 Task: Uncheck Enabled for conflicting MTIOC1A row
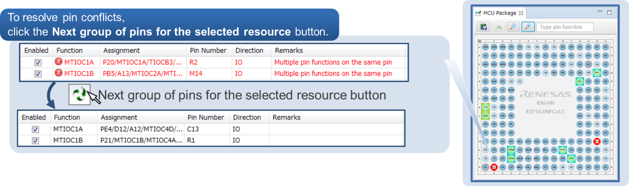[x=38, y=62]
